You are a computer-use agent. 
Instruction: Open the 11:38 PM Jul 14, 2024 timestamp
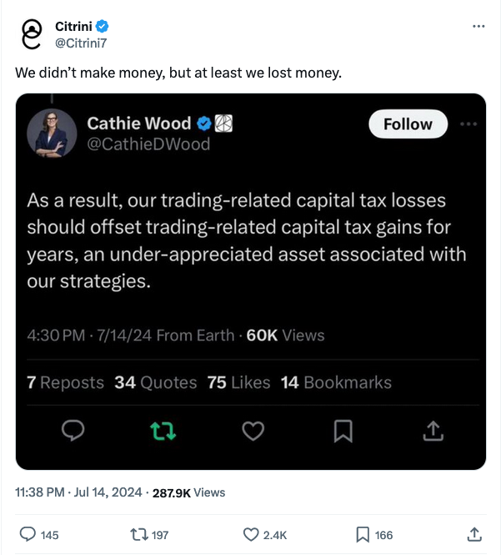78,492
